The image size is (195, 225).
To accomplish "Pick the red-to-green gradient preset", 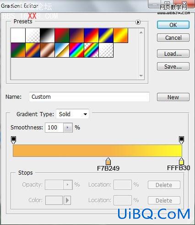I will tap(62, 35).
